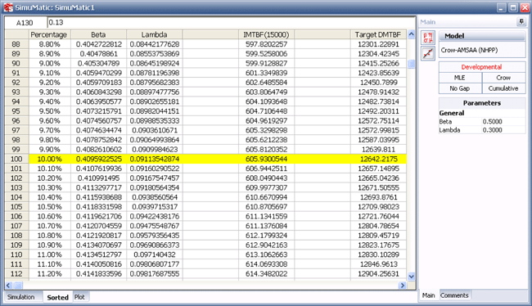This screenshot has width=532, height=306.
Task: Click the Lambda cell 0.09817687555
Action: click(x=155, y=273)
